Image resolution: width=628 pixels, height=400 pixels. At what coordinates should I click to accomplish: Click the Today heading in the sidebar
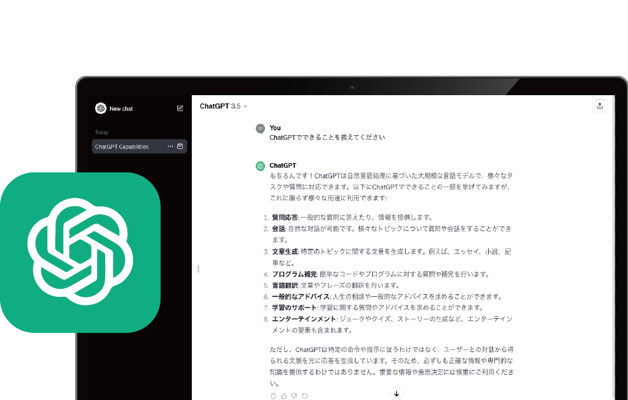[x=101, y=132]
